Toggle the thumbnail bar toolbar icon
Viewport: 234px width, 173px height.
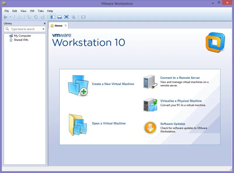(60, 17)
